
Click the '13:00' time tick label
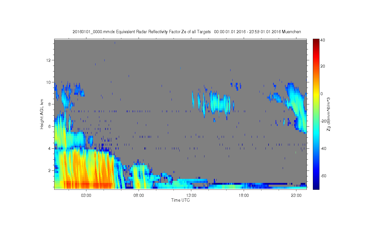click(x=191, y=196)
